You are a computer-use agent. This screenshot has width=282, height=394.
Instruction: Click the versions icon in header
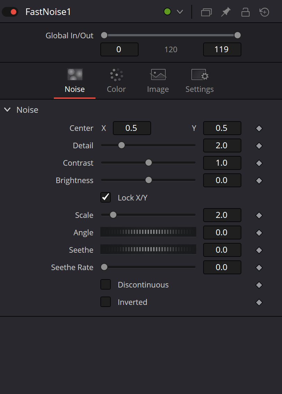(206, 12)
